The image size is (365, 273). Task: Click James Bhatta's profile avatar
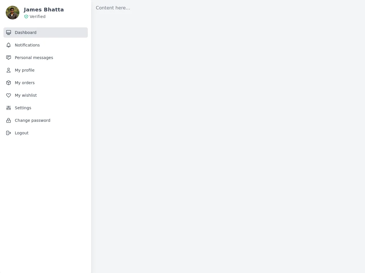(13, 13)
